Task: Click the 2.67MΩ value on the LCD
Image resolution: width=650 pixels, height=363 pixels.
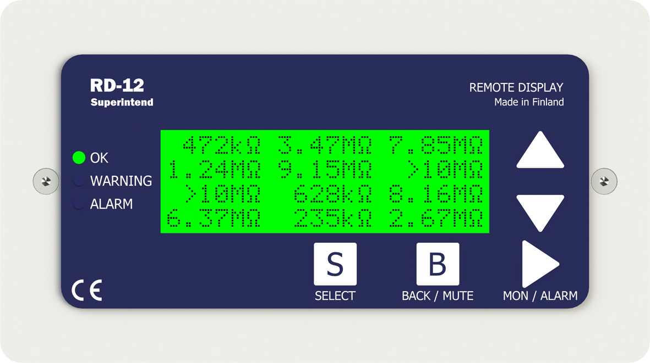Action: coord(436,219)
